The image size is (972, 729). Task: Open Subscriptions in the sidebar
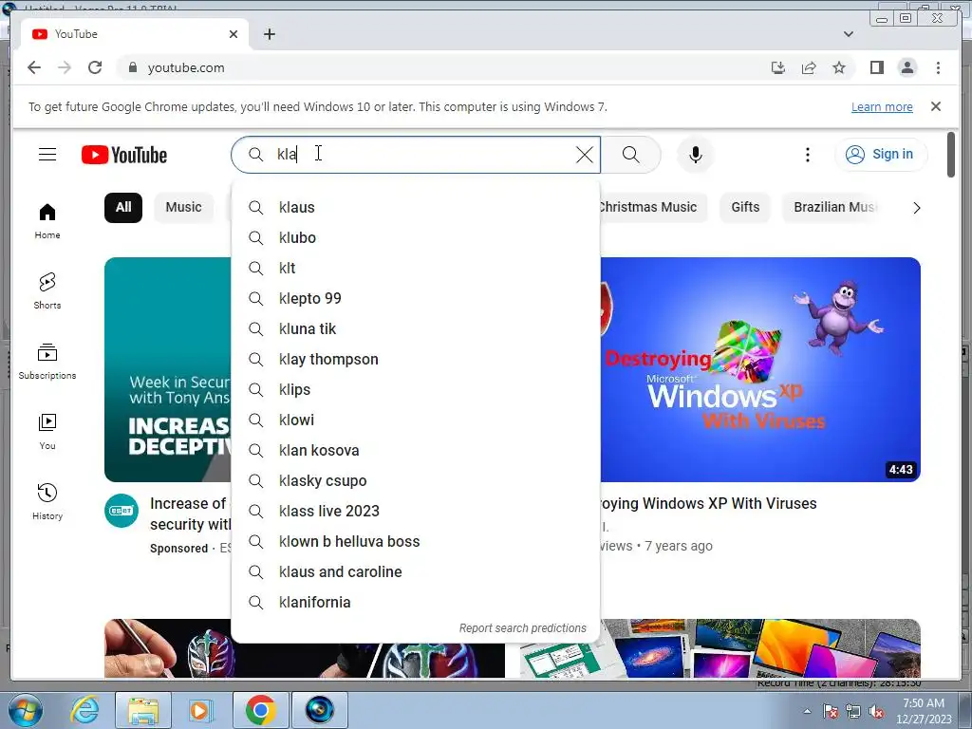(47, 362)
